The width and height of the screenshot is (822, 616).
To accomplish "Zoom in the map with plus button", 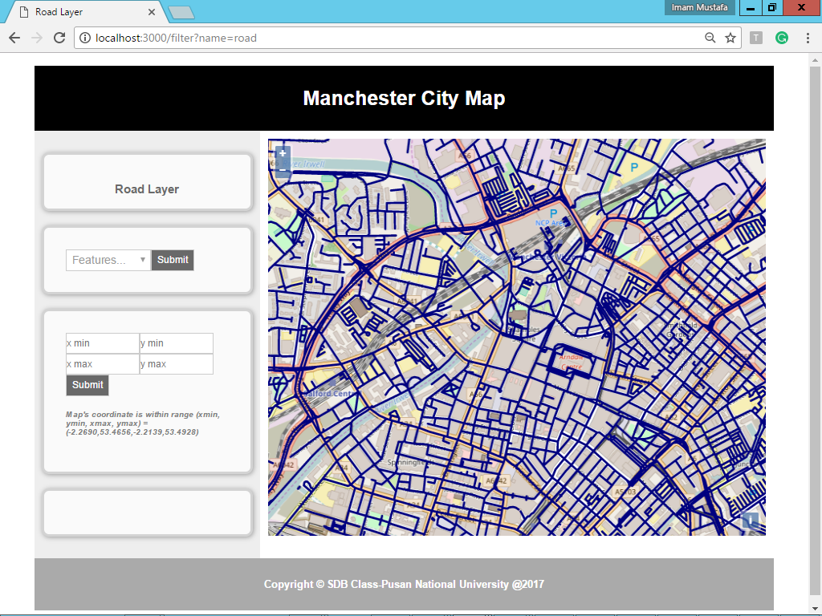I will coord(283,153).
